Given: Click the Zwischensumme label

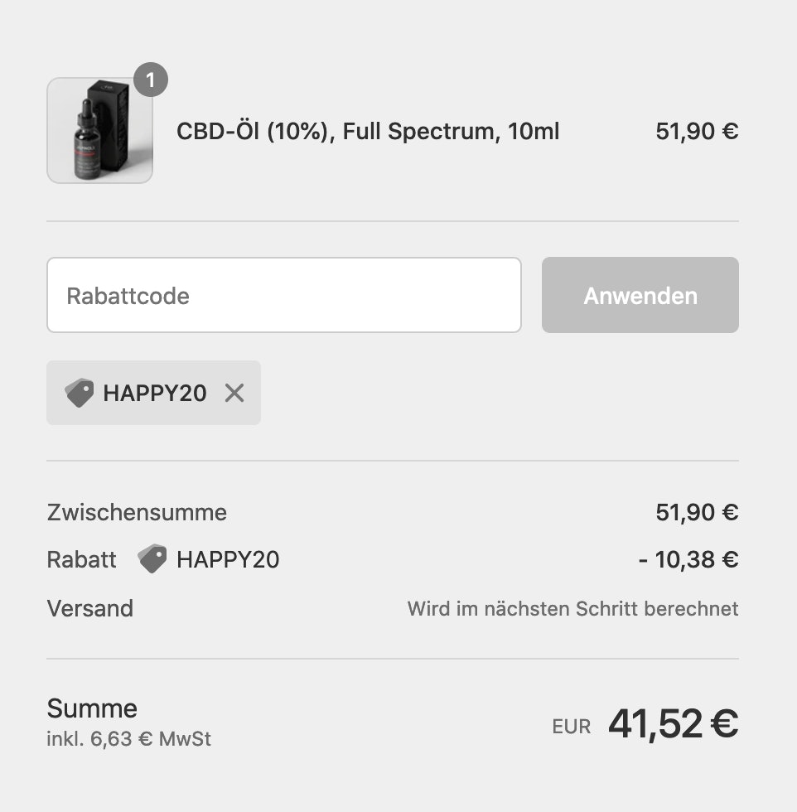Looking at the screenshot, I should 137,512.
